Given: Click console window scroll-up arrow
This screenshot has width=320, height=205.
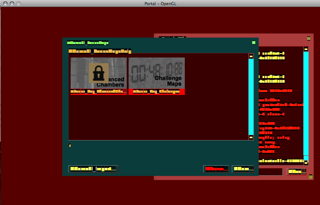Looking at the screenshot, I should (306, 49).
